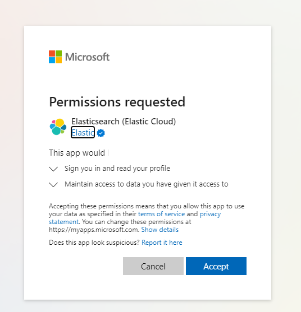Viewport: 301px width, 312px height.
Task: Click the Permissions requested heading
Action: pos(117,102)
